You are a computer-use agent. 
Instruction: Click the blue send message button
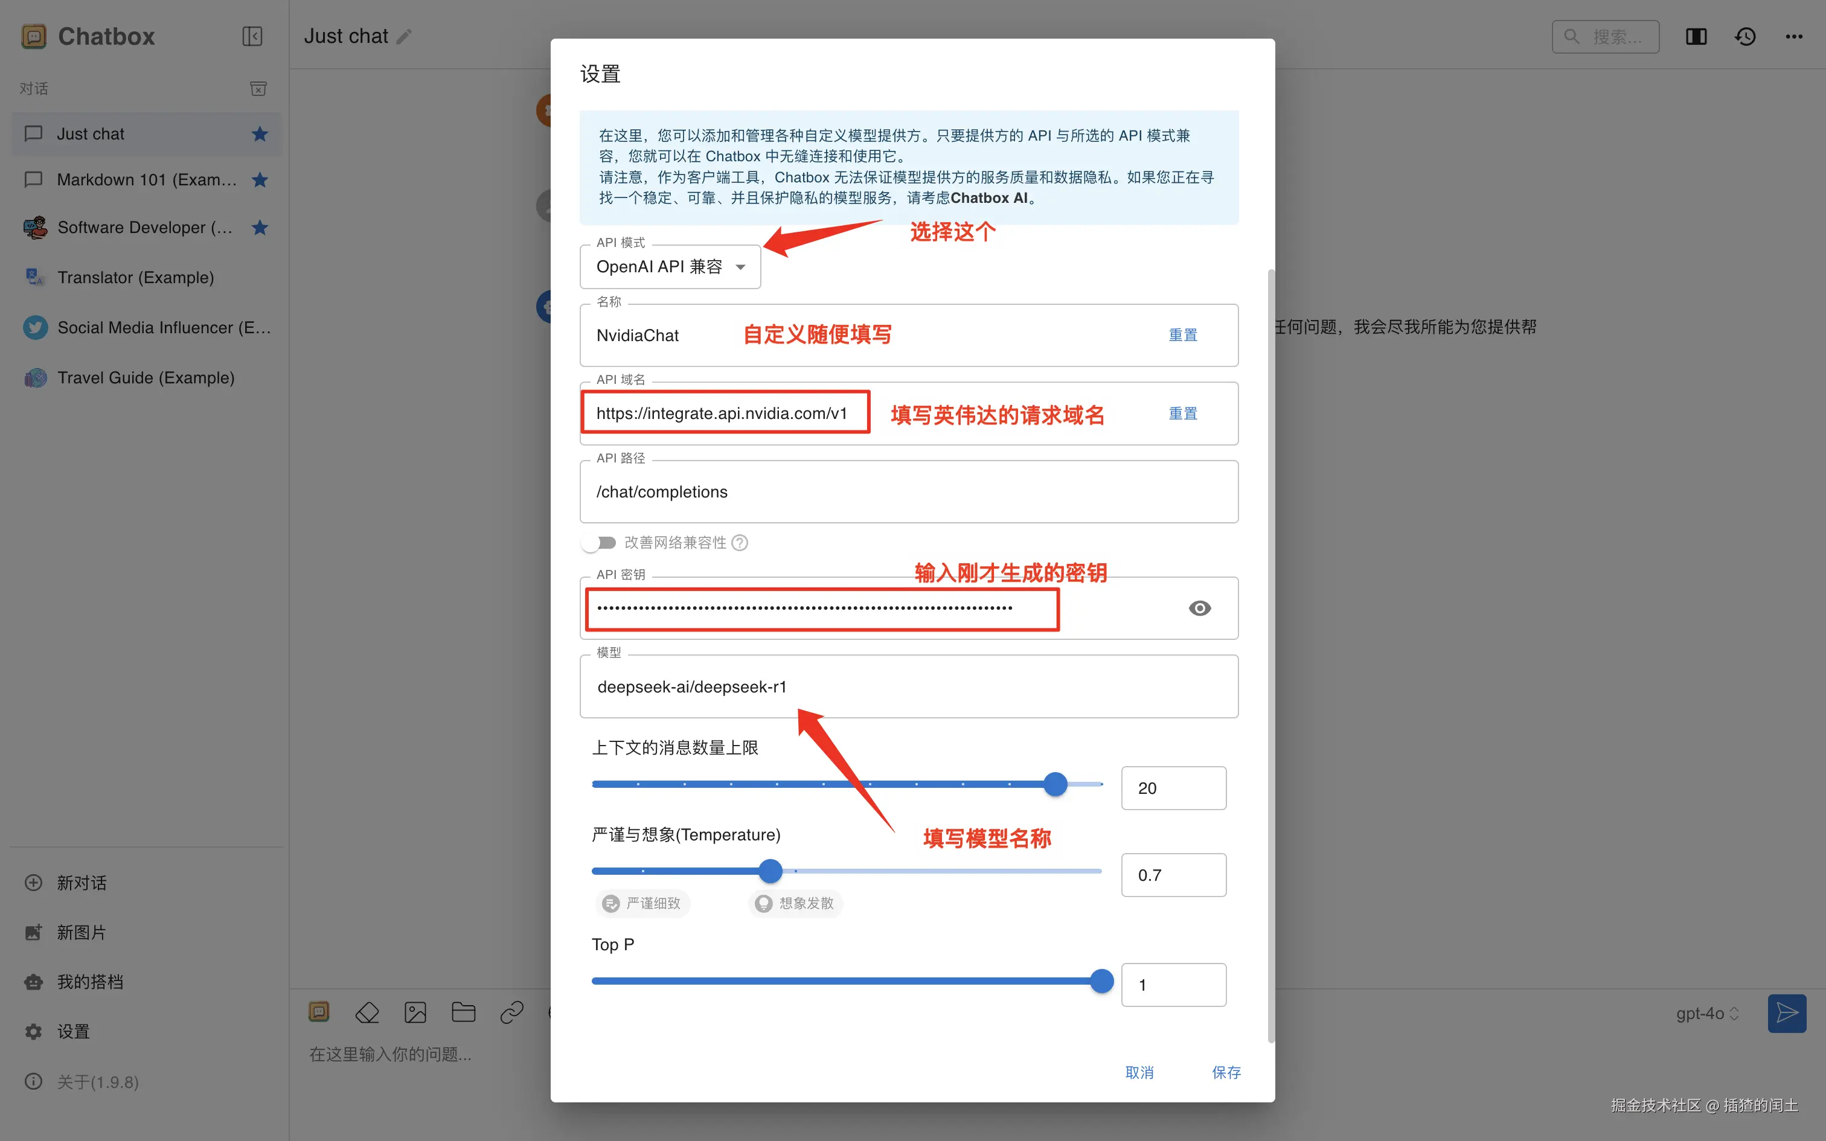click(x=1786, y=1013)
